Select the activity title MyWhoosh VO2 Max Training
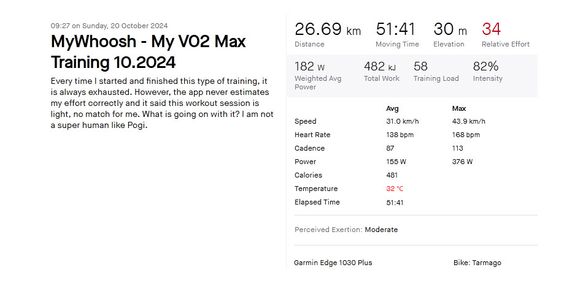This screenshot has height=281, width=583. [149, 51]
